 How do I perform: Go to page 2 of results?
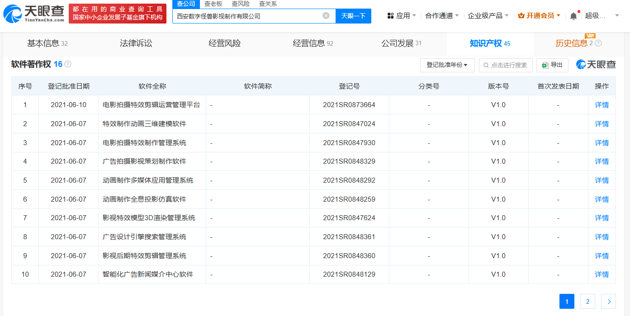[x=587, y=302]
